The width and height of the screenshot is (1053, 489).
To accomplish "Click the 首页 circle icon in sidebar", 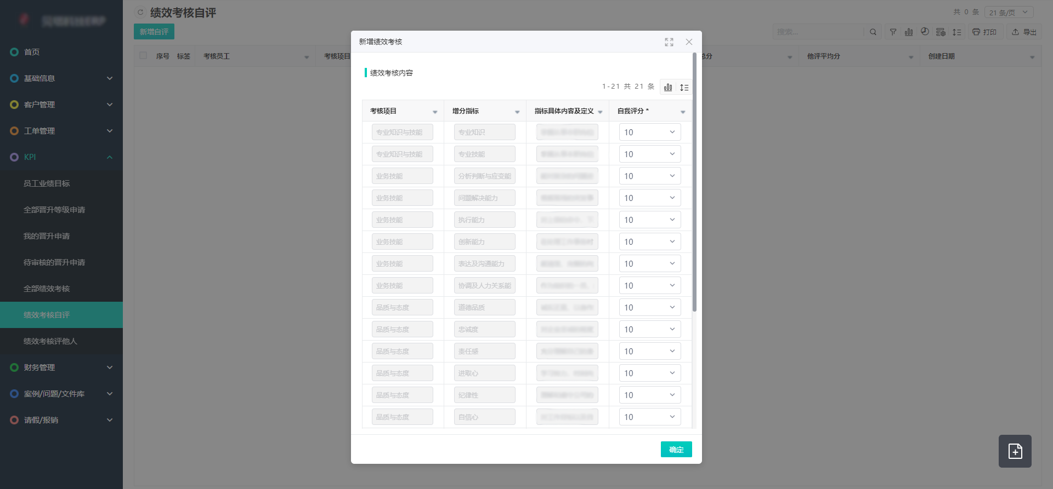I will pyautogui.click(x=14, y=52).
